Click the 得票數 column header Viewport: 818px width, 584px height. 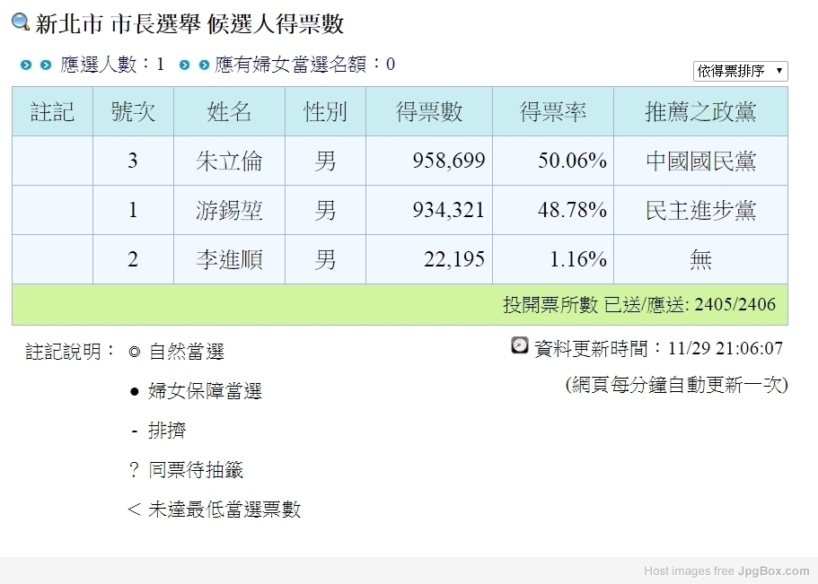point(429,111)
